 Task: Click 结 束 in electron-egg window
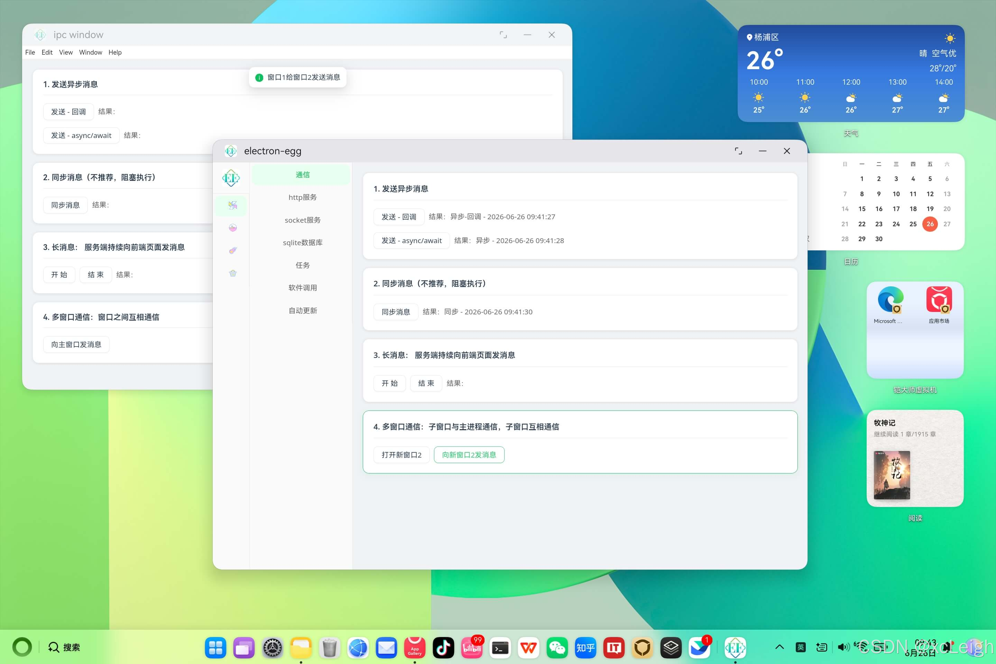(x=426, y=383)
